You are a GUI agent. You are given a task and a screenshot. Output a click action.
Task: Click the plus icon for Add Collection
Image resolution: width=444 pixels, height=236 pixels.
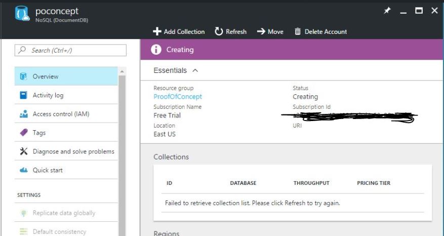coord(157,31)
